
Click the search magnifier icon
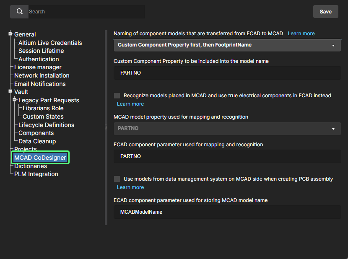point(19,12)
